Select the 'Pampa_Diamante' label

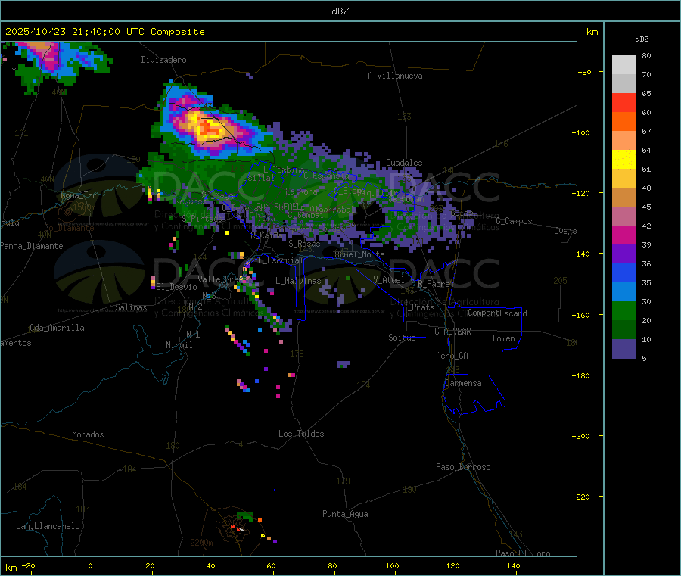coord(32,246)
